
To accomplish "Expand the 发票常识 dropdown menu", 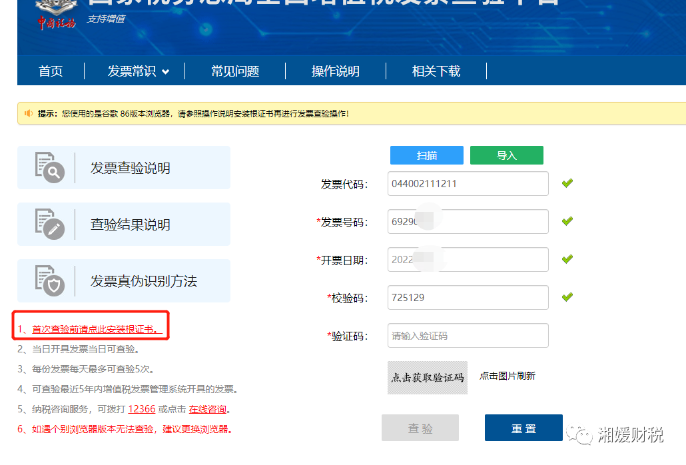I will click(139, 71).
